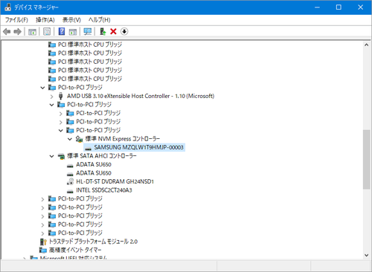
Task: Collapse the 標準 SATA AHCI コントローラー node
Action: 51,156
